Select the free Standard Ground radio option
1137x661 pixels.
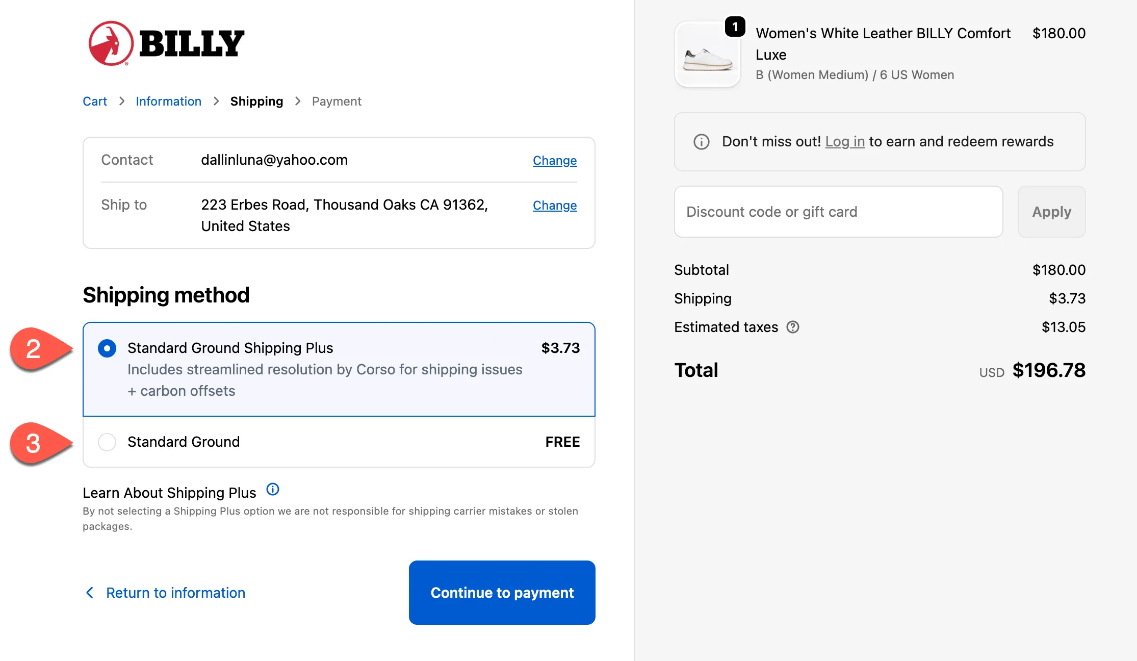[x=107, y=442]
